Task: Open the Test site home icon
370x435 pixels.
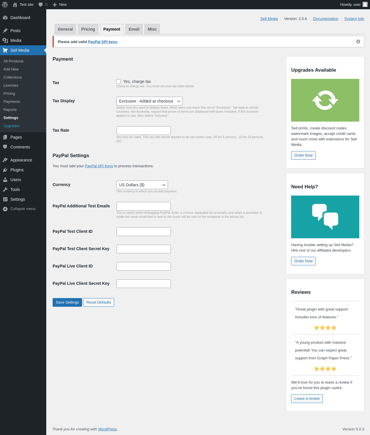Action: (x=15, y=5)
